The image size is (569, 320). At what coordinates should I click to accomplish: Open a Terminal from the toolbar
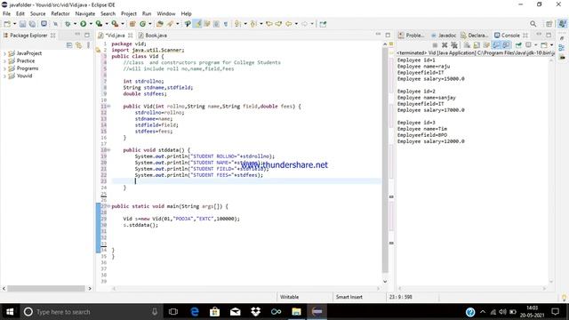click(x=44, y=24)
